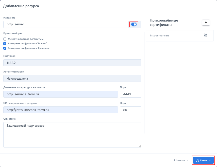Click into the Описание text area
The height and width of the screenshot is (167, 217).
[x=72, y=135]
